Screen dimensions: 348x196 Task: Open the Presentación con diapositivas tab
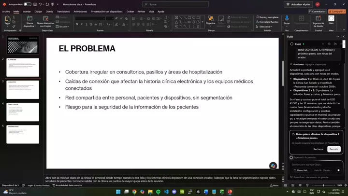(x=107, y=12)
